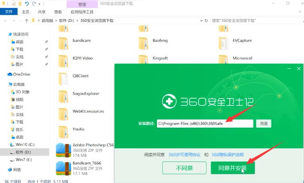Click the forward navigation arrow
Image resolution: width=304 pixels, height=183 pixels.
tap(14, 21)
